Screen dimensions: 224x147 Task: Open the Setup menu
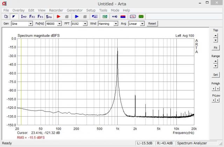pyautogui.click(x=91, y=10)
